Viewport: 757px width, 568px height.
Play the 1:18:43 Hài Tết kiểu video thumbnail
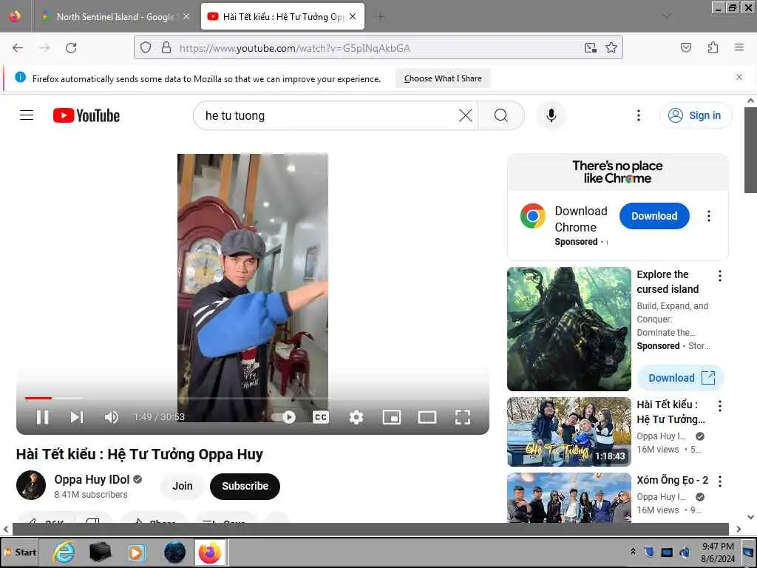[x=568, y=432]
